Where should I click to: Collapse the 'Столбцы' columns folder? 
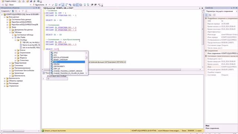15,40
